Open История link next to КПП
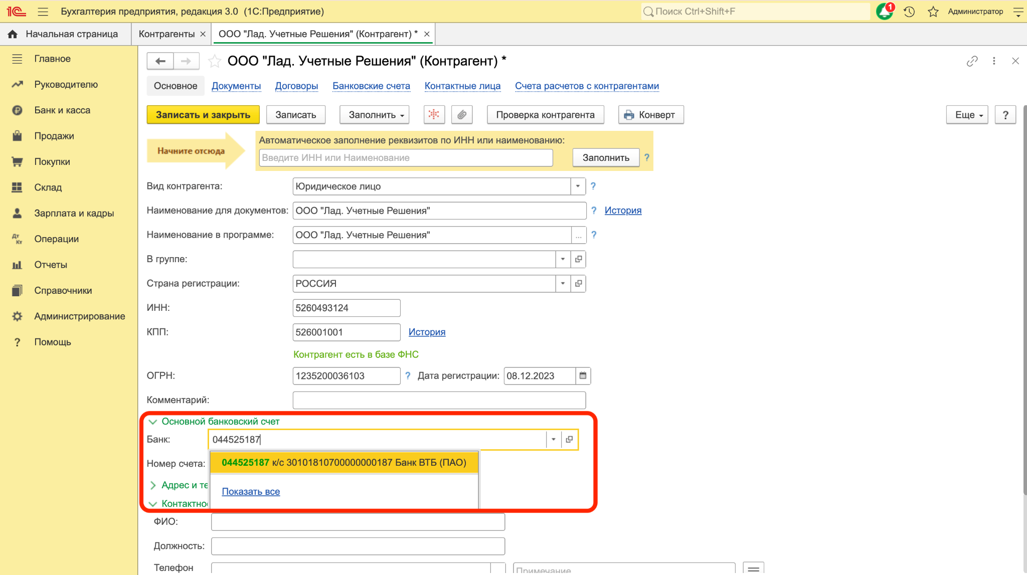This screenshot has height=575, width=1027. point(427,332)
